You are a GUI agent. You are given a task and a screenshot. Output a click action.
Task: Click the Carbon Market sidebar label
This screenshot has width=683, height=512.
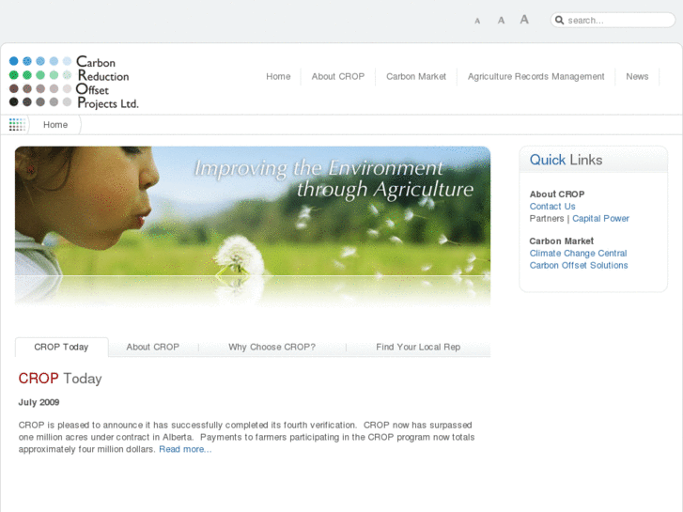(x=562, y=241)
